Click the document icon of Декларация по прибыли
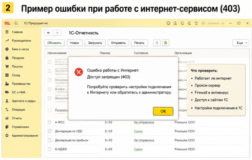The image size is (252, 160). point(50,140)
